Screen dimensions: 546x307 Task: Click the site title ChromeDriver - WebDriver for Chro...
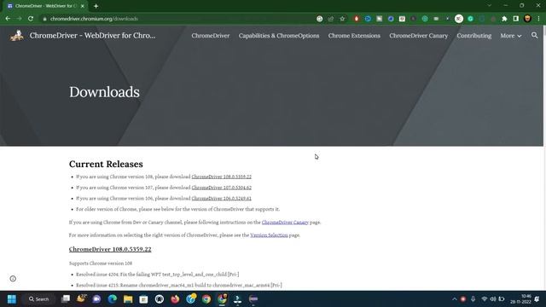click(92, 36)
